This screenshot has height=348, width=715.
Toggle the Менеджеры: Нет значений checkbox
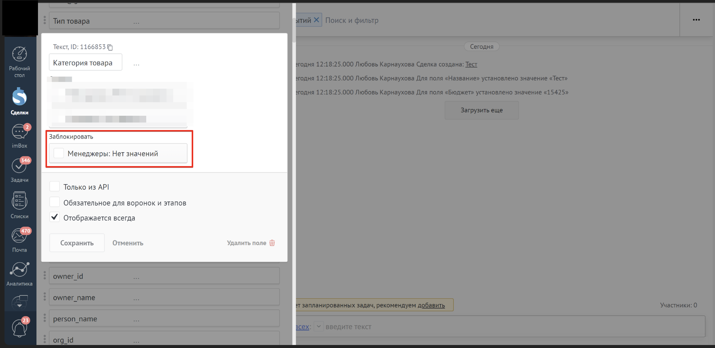pyautogui.click(x=59, y=153)
